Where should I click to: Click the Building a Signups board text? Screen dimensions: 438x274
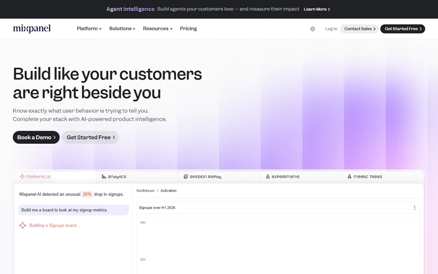click(x=55, y=225)
